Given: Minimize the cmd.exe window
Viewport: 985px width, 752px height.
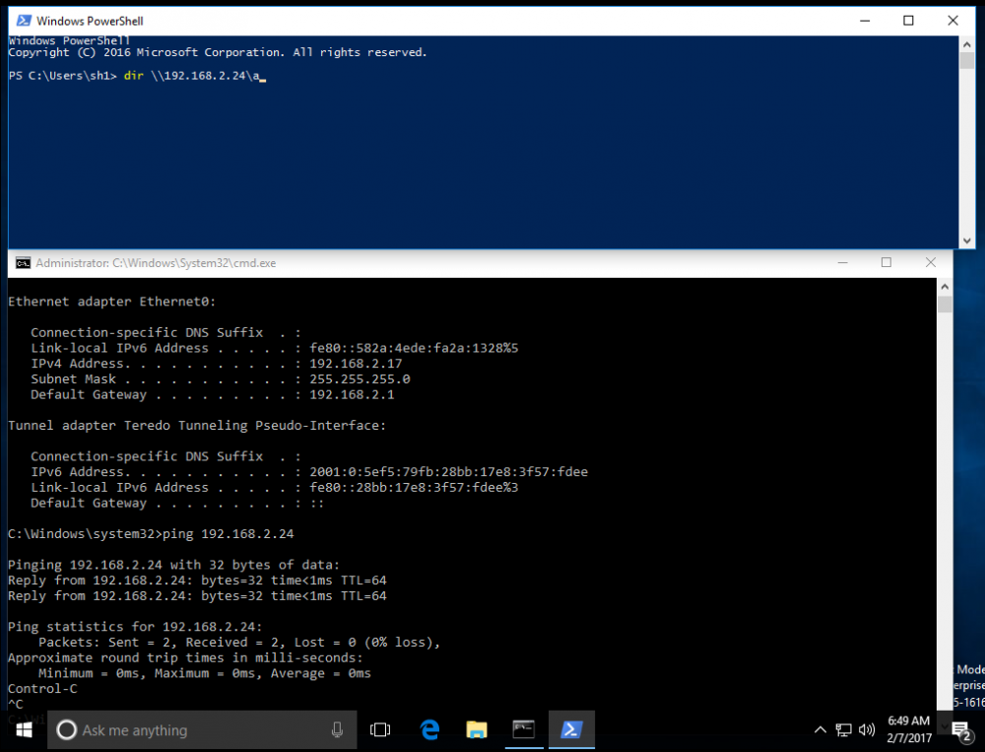Looking at the screenshot, I should [843, 262].
